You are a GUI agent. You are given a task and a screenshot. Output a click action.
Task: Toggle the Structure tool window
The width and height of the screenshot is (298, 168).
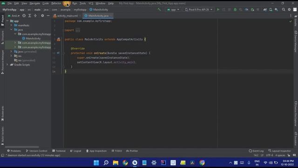pyautogui.click(x=2, y=37)
